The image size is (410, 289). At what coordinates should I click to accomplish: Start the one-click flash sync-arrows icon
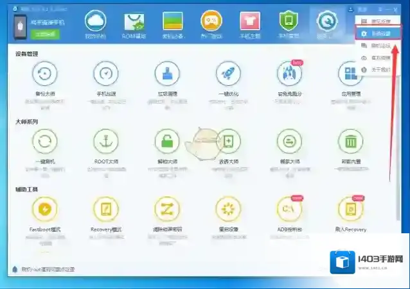[x=45, y=142]
